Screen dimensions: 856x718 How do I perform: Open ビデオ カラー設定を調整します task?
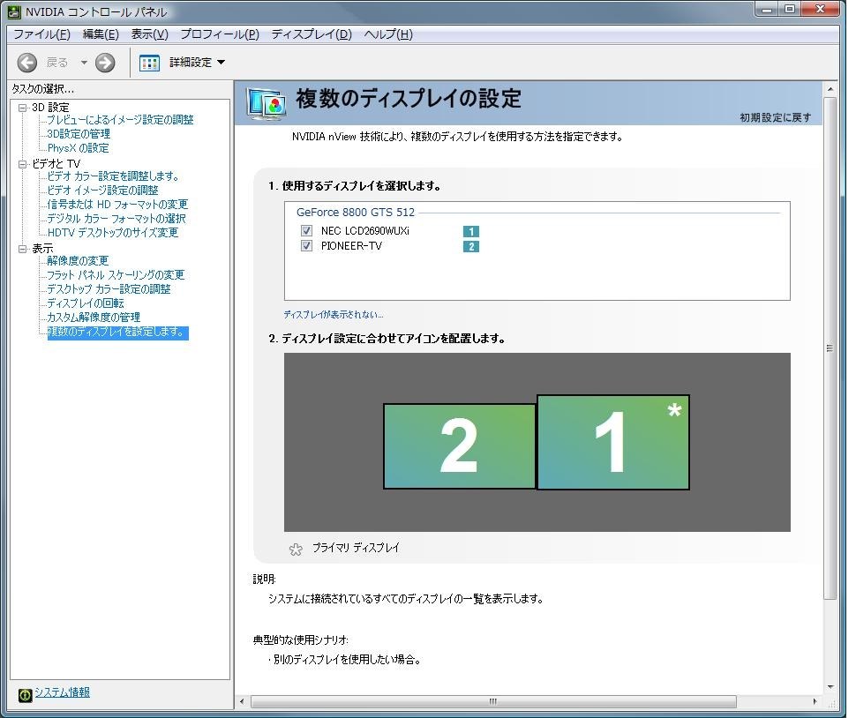click(x=113, y=176)
